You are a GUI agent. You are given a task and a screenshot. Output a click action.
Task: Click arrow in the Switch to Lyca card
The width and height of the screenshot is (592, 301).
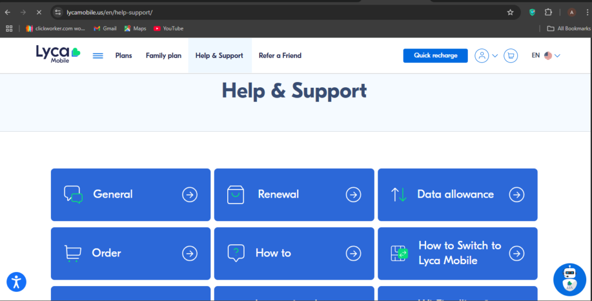pos(516,254)
